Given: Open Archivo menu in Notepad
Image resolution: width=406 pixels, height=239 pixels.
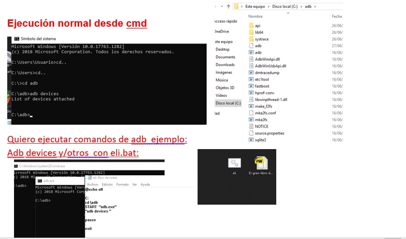Looking at the screenshot, I should coord(92,184).
